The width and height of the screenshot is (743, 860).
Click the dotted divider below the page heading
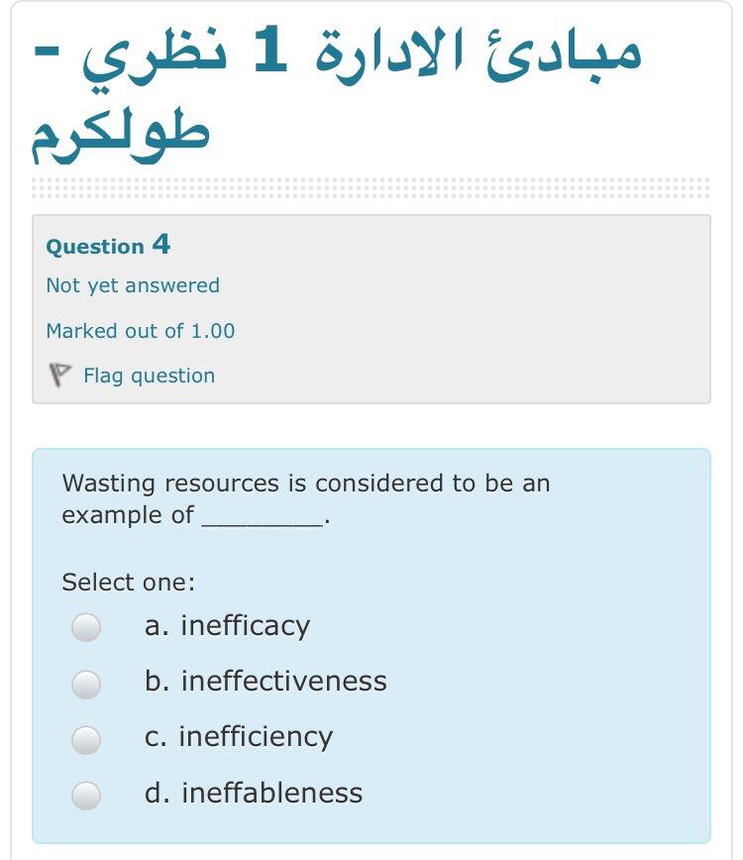pos(371,183)
